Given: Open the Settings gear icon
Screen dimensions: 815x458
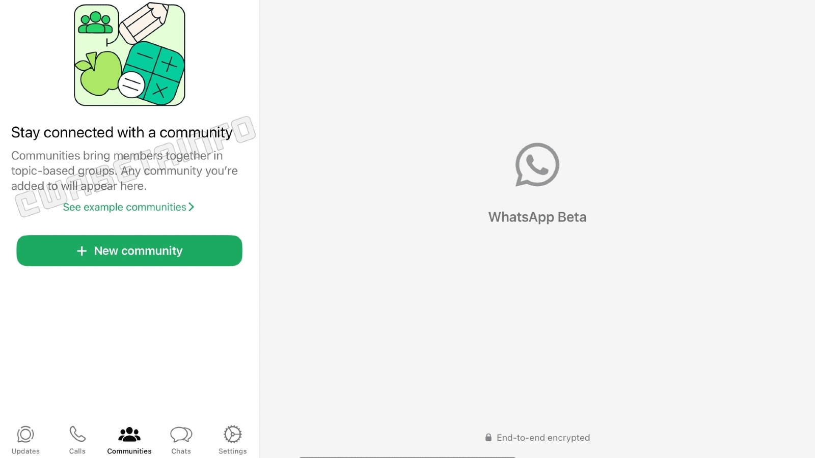Looking at the screenshot, I should (x=233, y=434).
